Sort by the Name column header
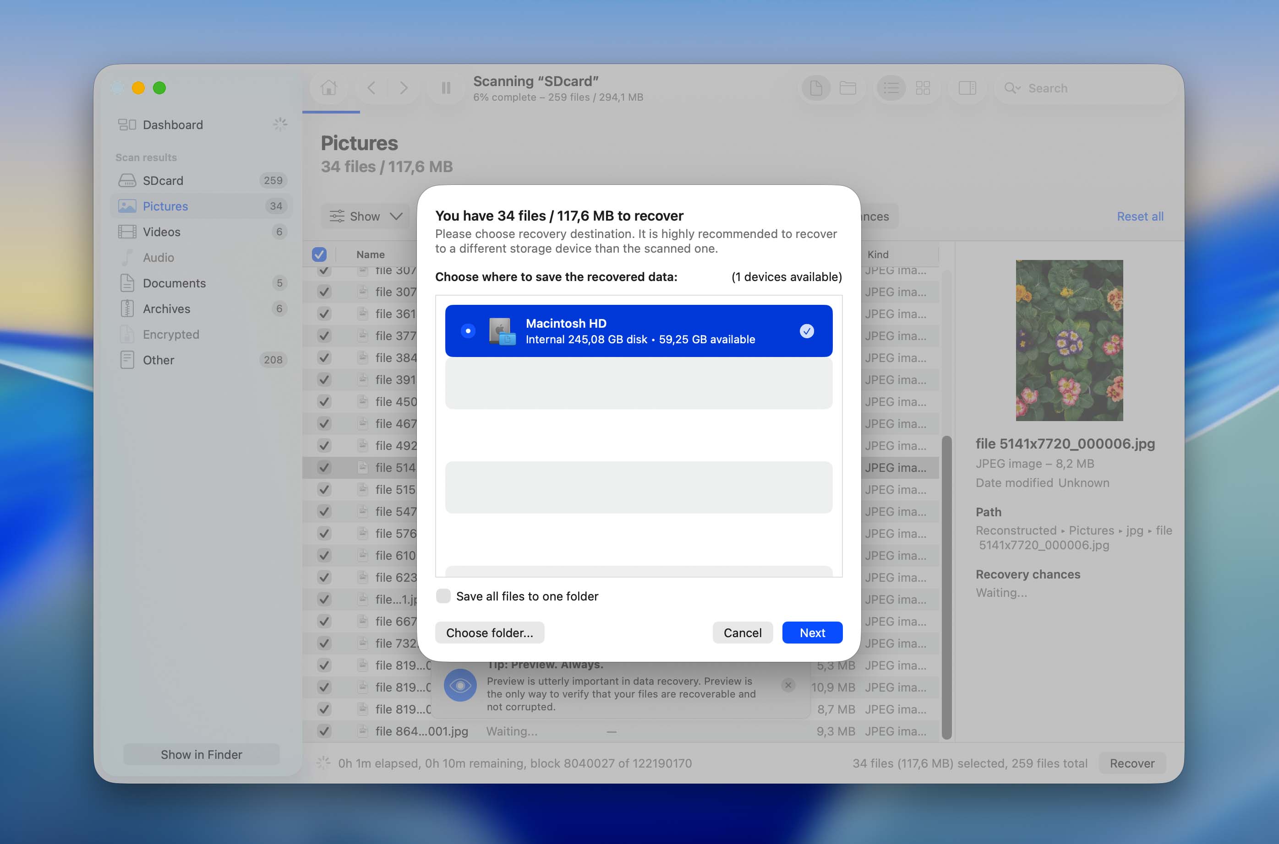This screenshot has height=844, width=1279. tap(370, 254)
